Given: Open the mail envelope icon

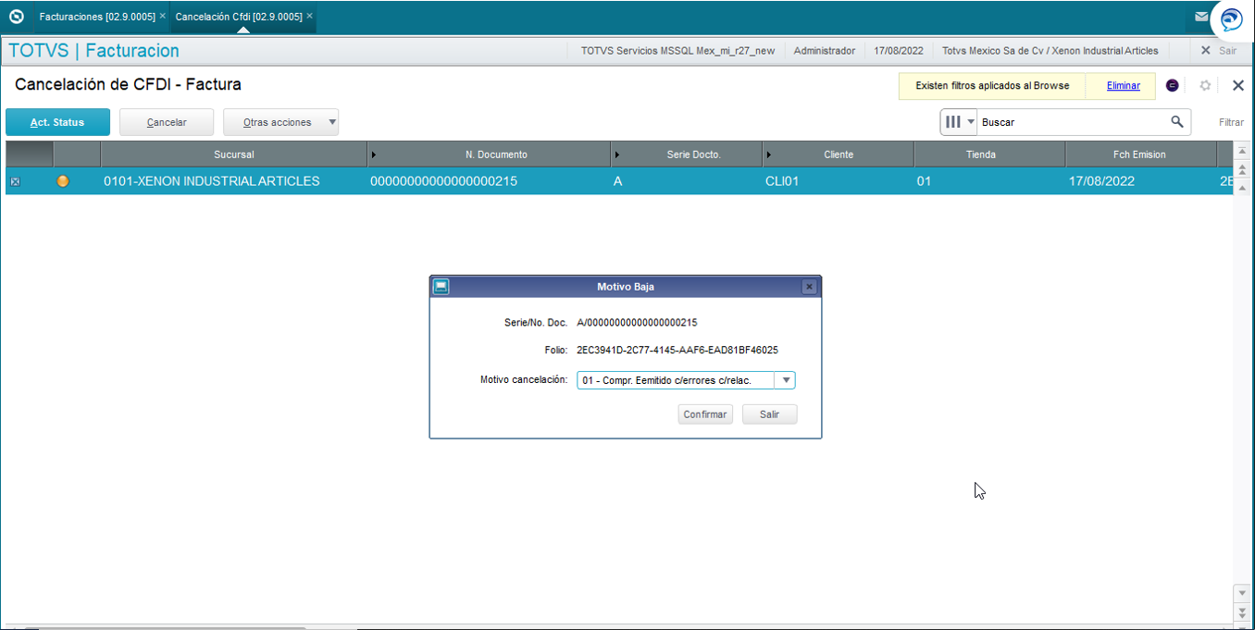Looking at the screenshot, I should 1201,17.
